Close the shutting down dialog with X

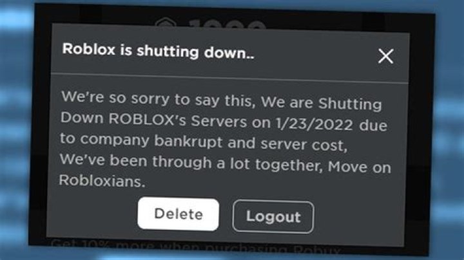[x=385, y=56]
